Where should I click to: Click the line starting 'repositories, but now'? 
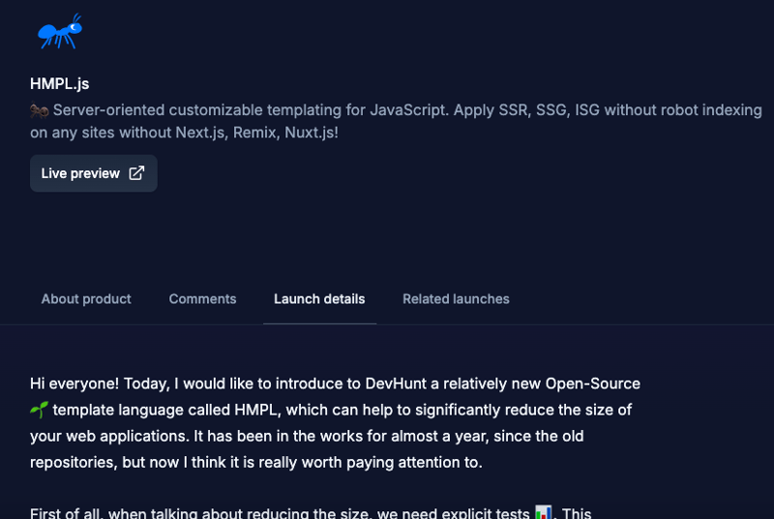pyautogui.click(x=255, y=463)
